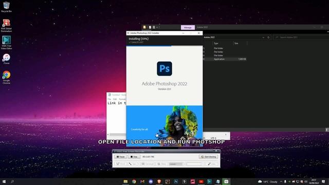
Task: Open Discord from the taskbar
Action: point(151,181)
